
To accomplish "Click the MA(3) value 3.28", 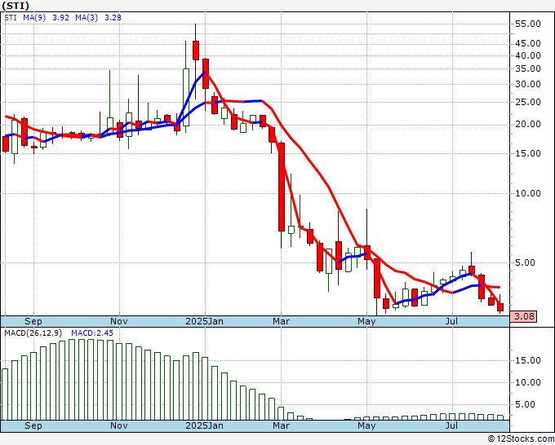I will pos(113,17).
